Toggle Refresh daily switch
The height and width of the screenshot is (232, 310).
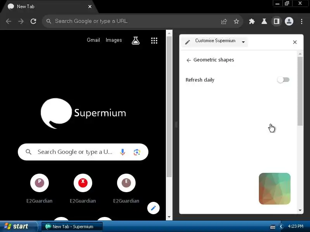tap(283, 80)
